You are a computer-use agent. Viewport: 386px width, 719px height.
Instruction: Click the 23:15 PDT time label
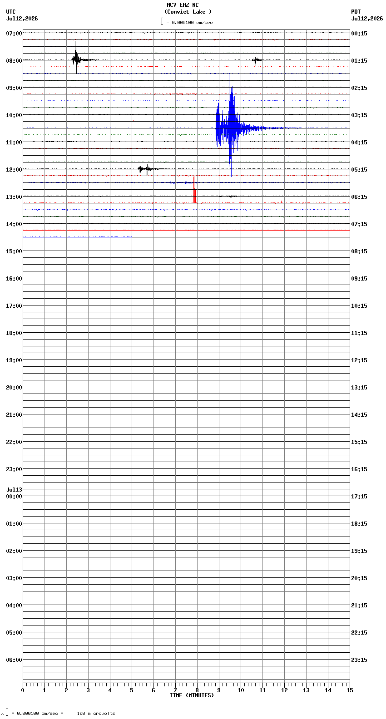(359, 660)
